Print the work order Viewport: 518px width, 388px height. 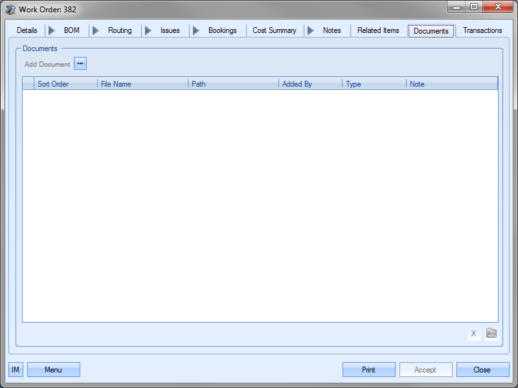coord(368,370)
